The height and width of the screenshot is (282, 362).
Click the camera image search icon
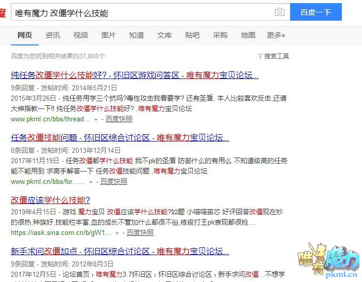click(x=280, y=12)
